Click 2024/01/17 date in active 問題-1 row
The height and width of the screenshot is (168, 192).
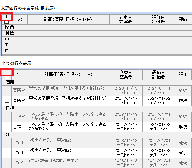pos(126,99)
